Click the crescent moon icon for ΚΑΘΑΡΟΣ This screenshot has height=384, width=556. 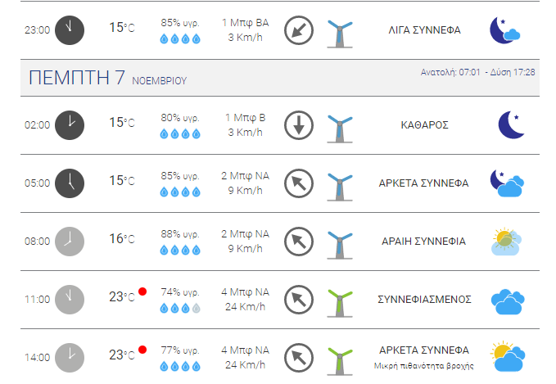click(x=511, y=124)
